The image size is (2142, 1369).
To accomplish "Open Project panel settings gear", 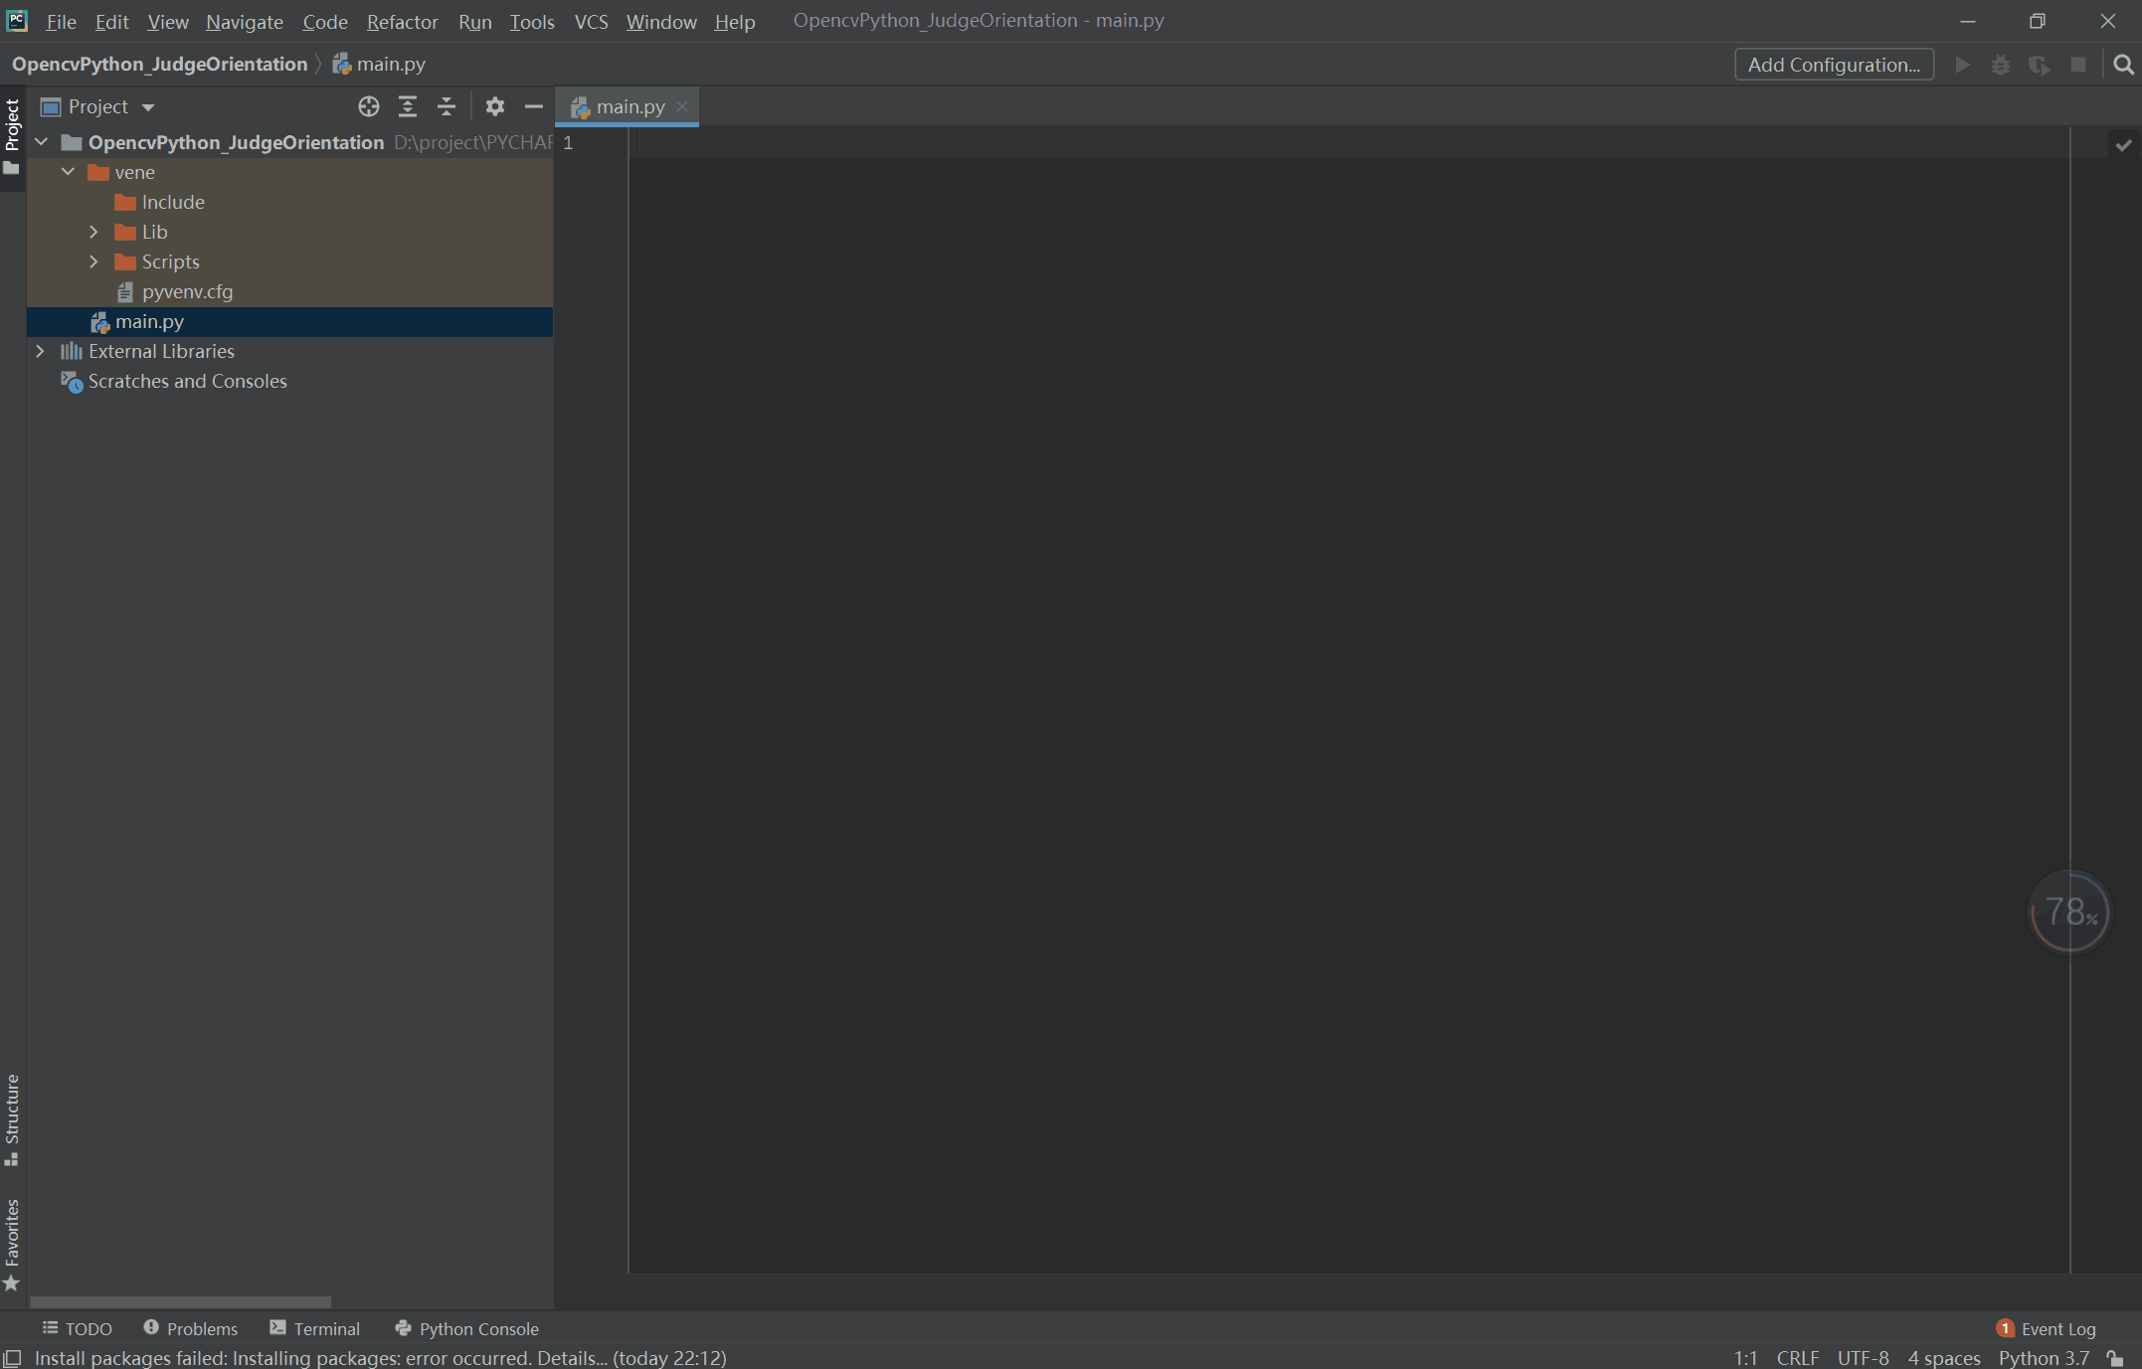I will pos(494,106).
